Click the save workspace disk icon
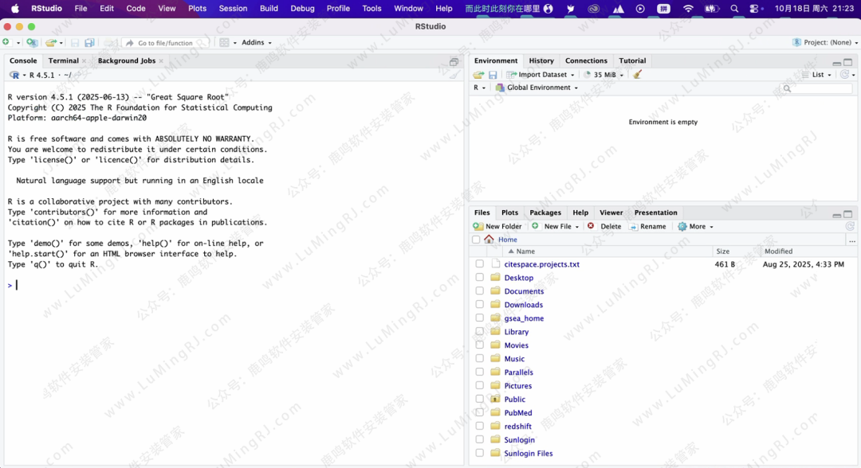This screenshot has width=861, height=468. click(x=493, y=75)
